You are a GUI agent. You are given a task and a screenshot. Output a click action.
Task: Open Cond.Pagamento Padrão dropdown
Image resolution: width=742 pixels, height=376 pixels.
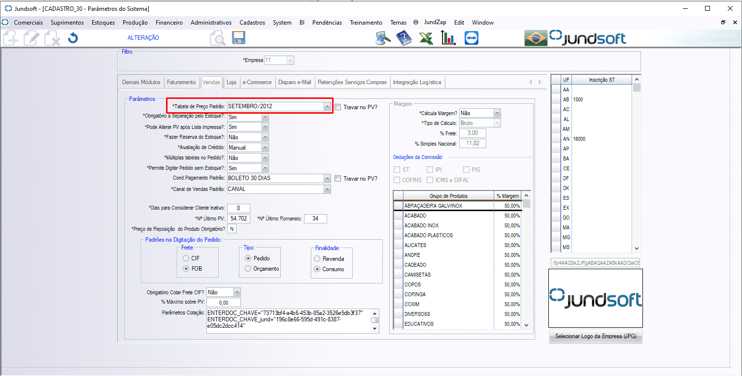click(x=327, y=179)
